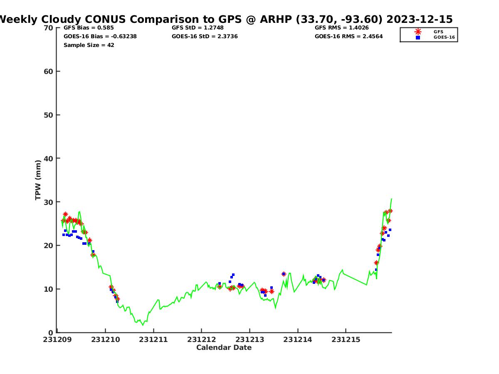Click the green line's final peak at right edge

(391, 199)
